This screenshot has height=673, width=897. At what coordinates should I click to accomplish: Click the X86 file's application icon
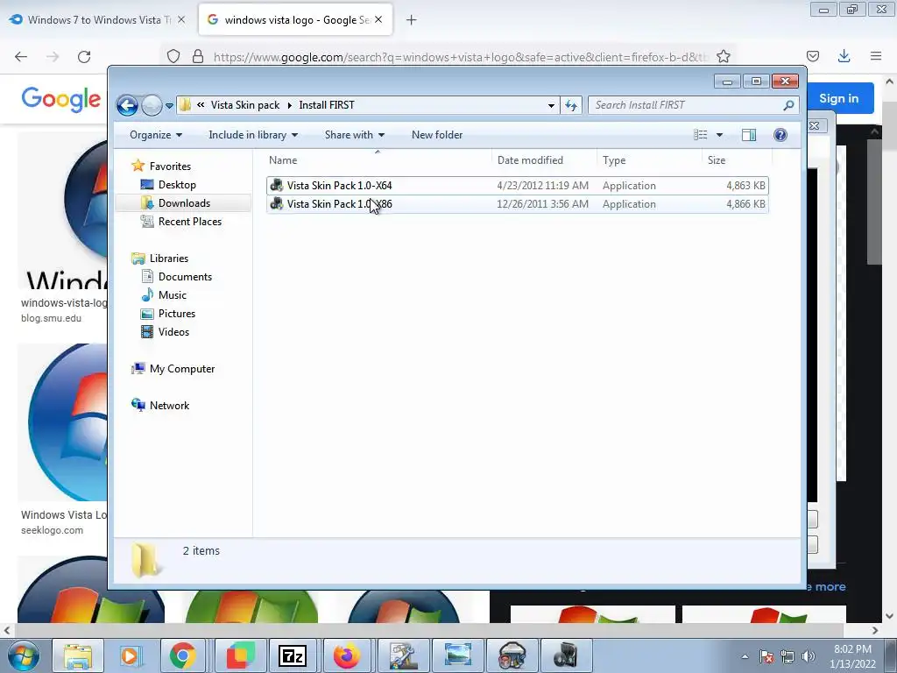277,203
